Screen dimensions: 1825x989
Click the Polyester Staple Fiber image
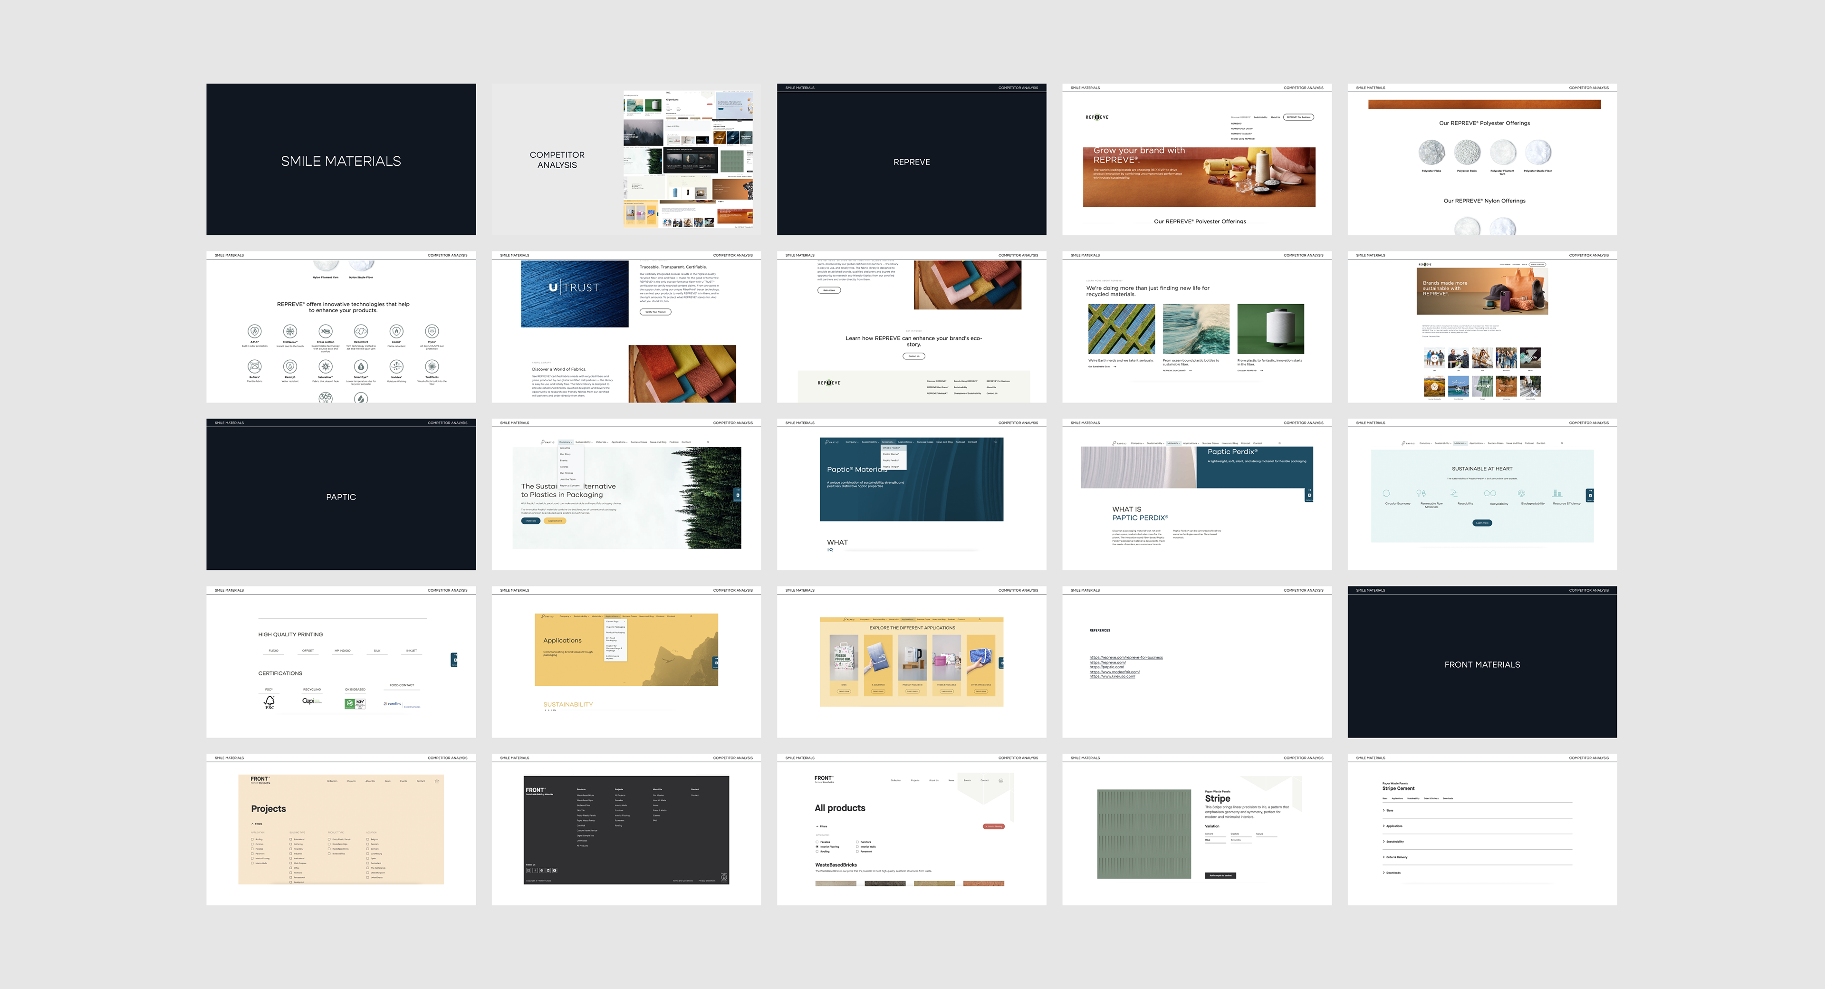point(1538,152)
